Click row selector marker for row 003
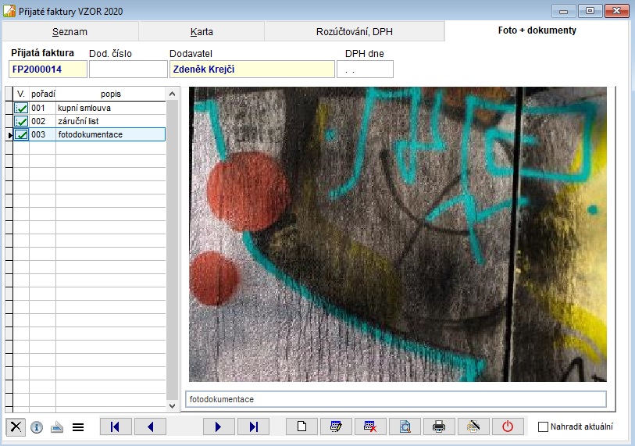This screenshot has width=635, height=446. (x=9, y=134)
